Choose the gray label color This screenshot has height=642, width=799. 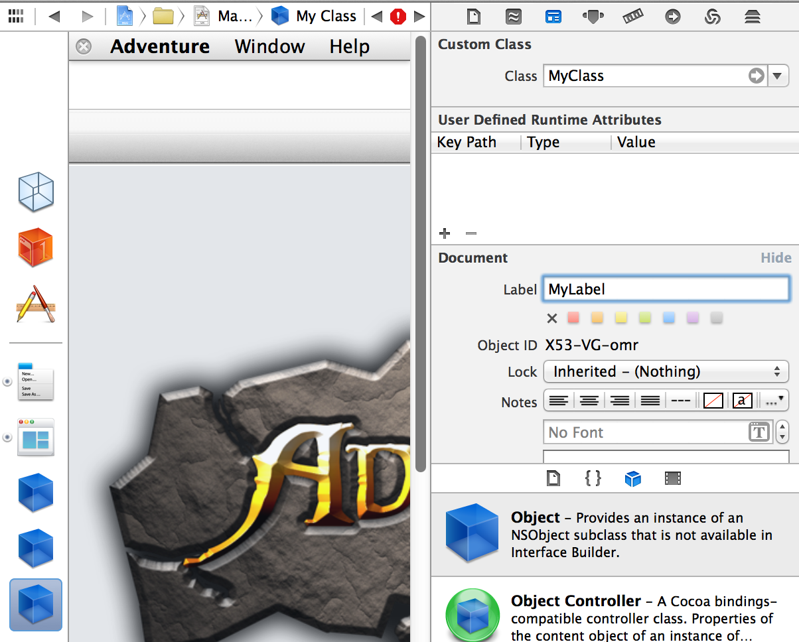[716, 318]
